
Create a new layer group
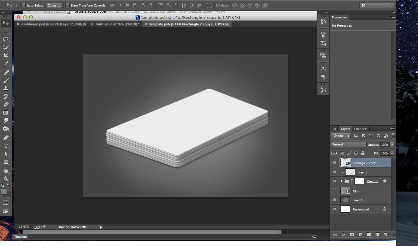pos(369,235)
